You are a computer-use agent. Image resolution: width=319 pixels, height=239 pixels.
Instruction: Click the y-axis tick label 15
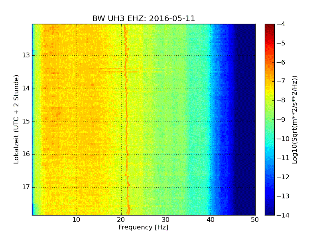click(x=26, y=121)
